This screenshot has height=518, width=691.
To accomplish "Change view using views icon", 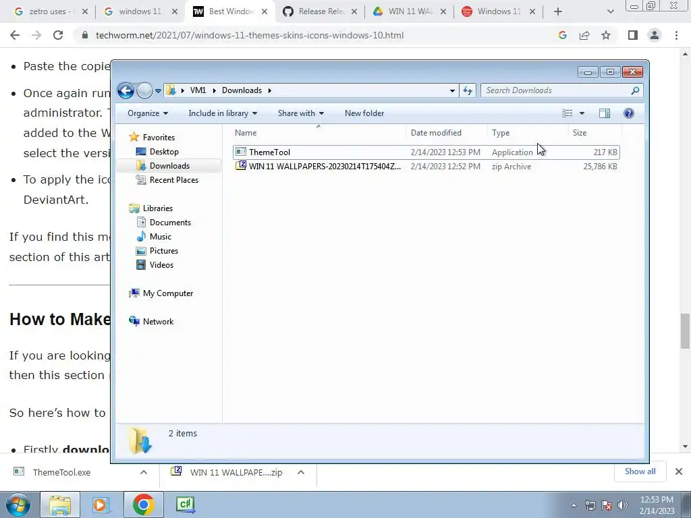I will (567, 113).
